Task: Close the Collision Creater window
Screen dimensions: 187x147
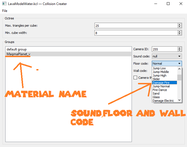Action: (181, 4)
